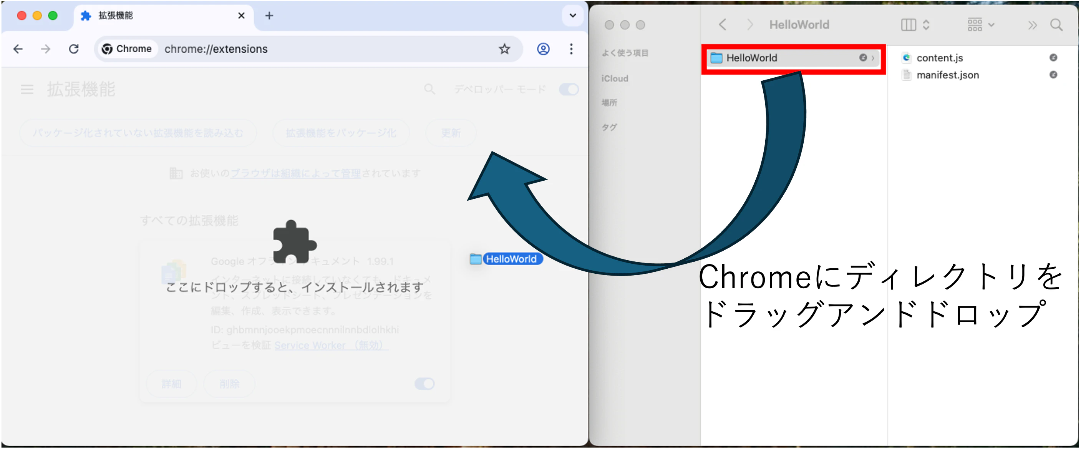The width and height of the screenshot is (1086, 449).
Task: Click content.js sync status icon
Action: pyautogui.click(x=1053, y=57)
